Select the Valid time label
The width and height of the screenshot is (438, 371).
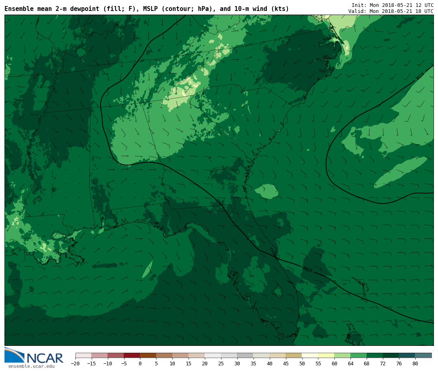(x=391, y=11)
